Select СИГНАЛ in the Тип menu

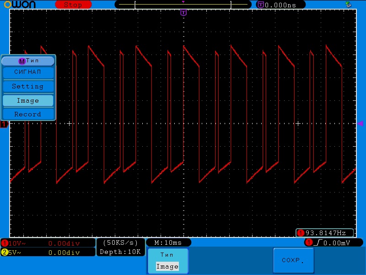click(x=28, y=72)
